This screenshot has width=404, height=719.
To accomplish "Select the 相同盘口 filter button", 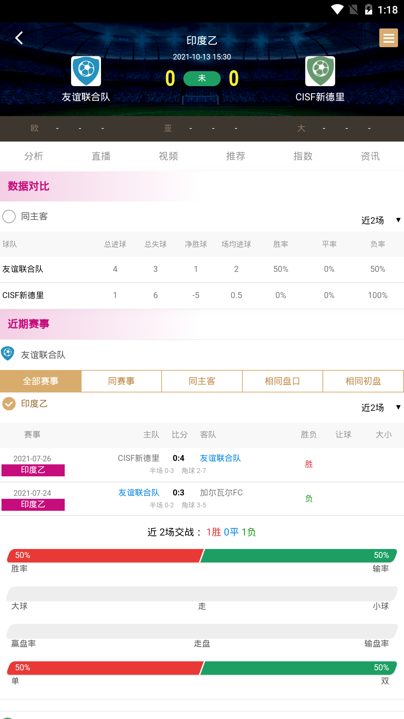I will click(x=282, y=381).
